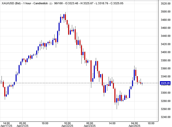Click the lowest candlestick near 3260
Image resolution: width=172 pixels, height=127 pixels.
click(x=117, y=100)
